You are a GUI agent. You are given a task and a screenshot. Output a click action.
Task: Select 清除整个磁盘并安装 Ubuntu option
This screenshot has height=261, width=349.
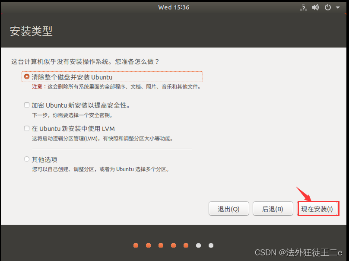[x=27, y=76]
